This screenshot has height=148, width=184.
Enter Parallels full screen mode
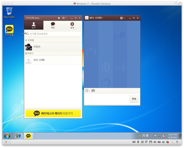pos(180,3)
